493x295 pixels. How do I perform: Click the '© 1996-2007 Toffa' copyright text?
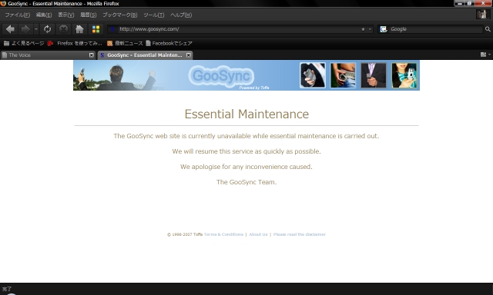[x=185, y=234]
